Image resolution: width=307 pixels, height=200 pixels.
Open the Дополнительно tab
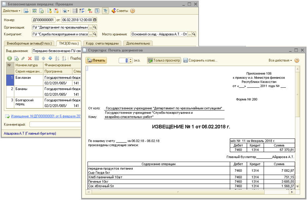tap(138, 43)
